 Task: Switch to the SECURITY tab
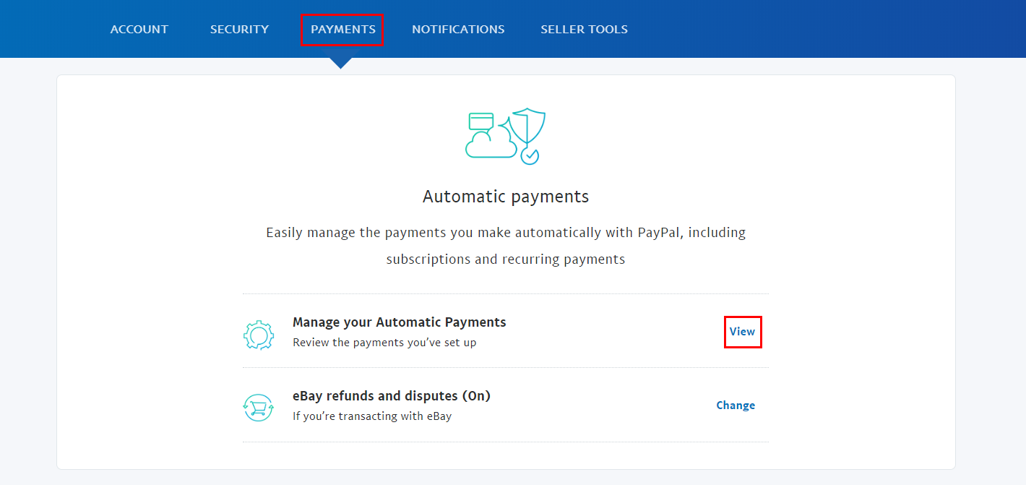click(239, 30)
